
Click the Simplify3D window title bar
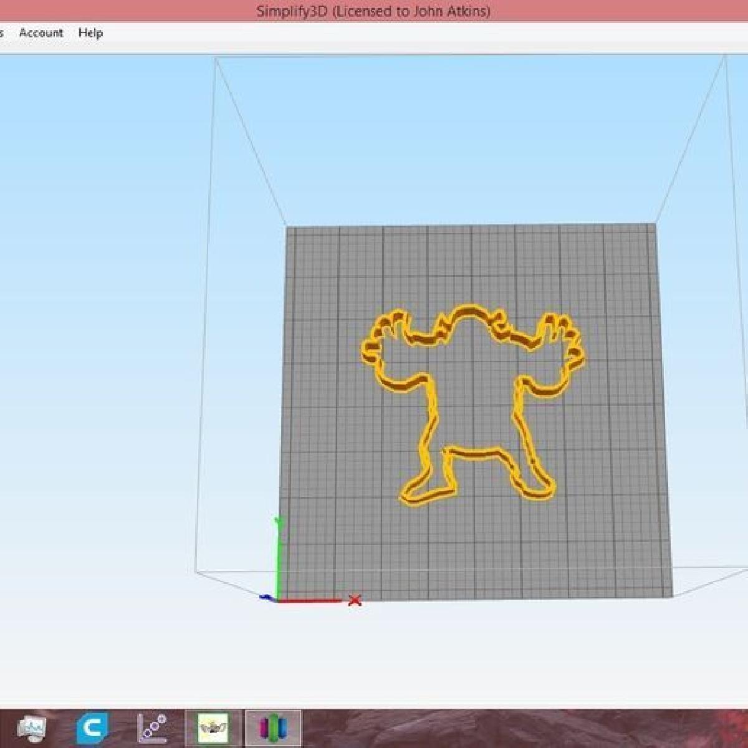(x=374, y=11)
